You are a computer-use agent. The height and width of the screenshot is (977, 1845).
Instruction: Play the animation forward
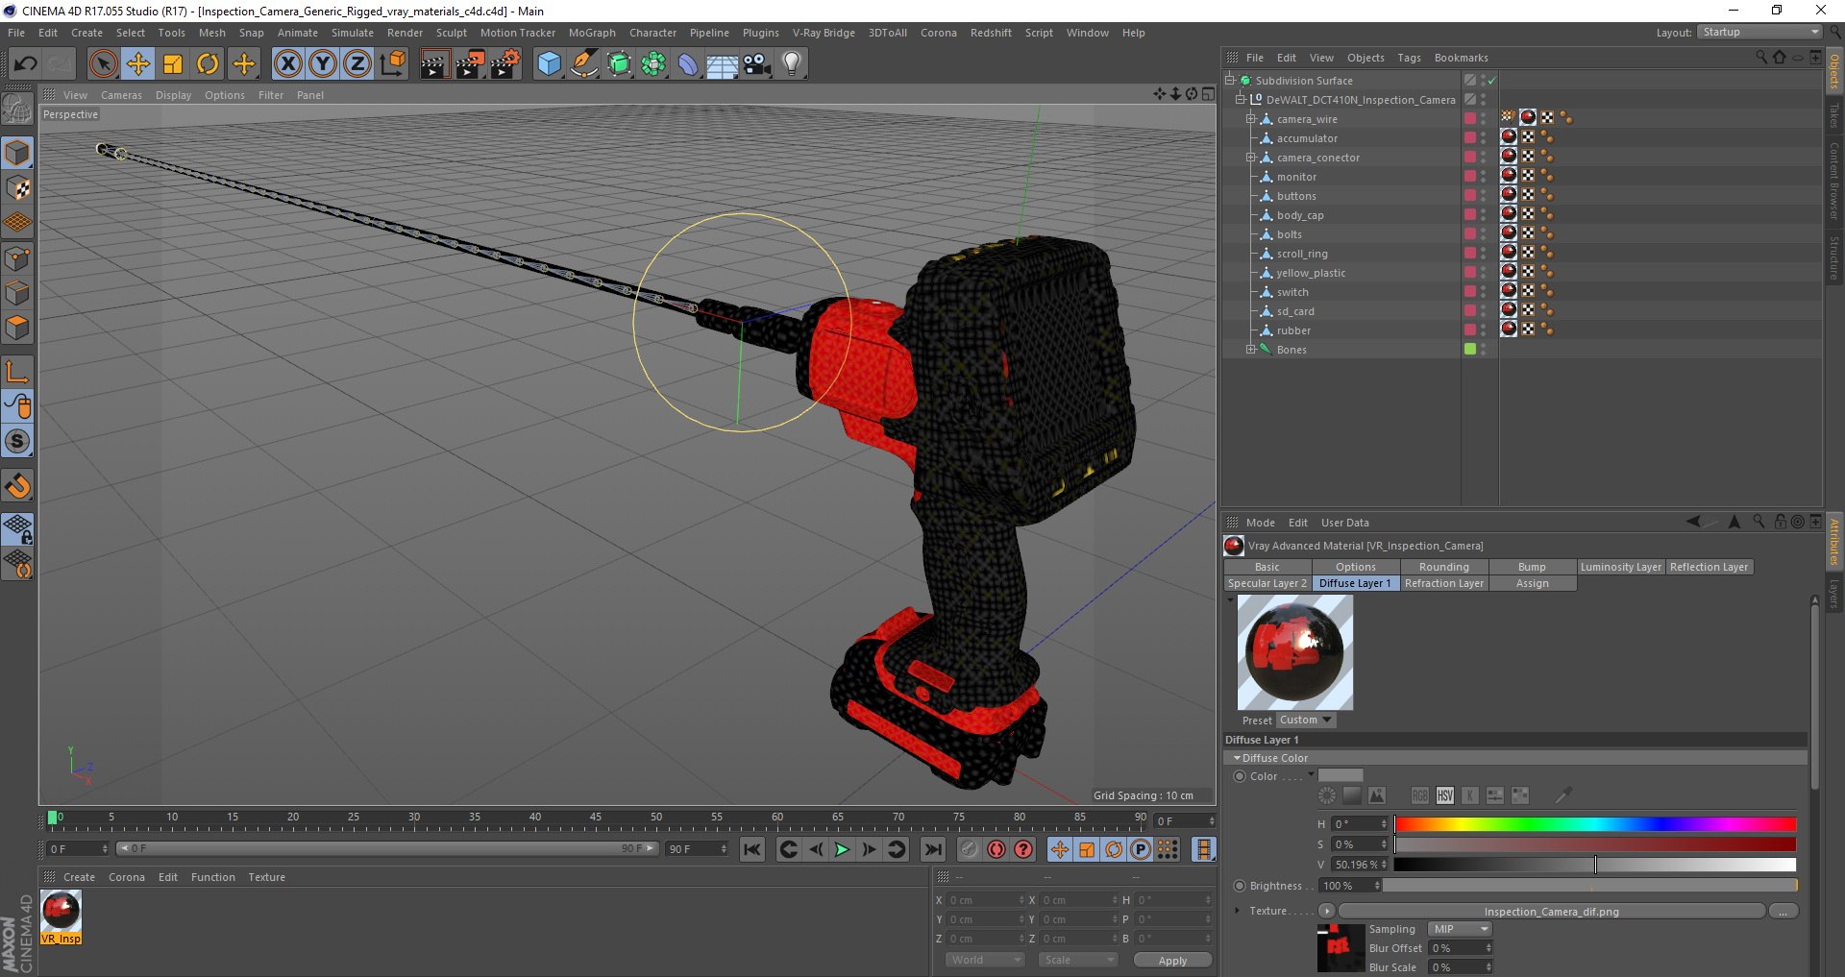(842, 849)
